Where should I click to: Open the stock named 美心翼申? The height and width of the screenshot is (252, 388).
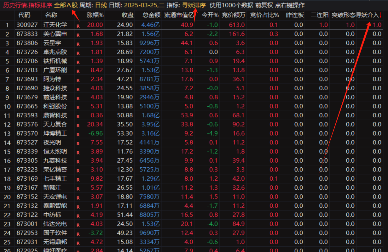(55, 34)
